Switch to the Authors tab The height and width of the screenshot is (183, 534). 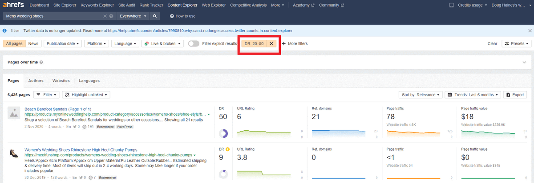click(x=36, y=81)
